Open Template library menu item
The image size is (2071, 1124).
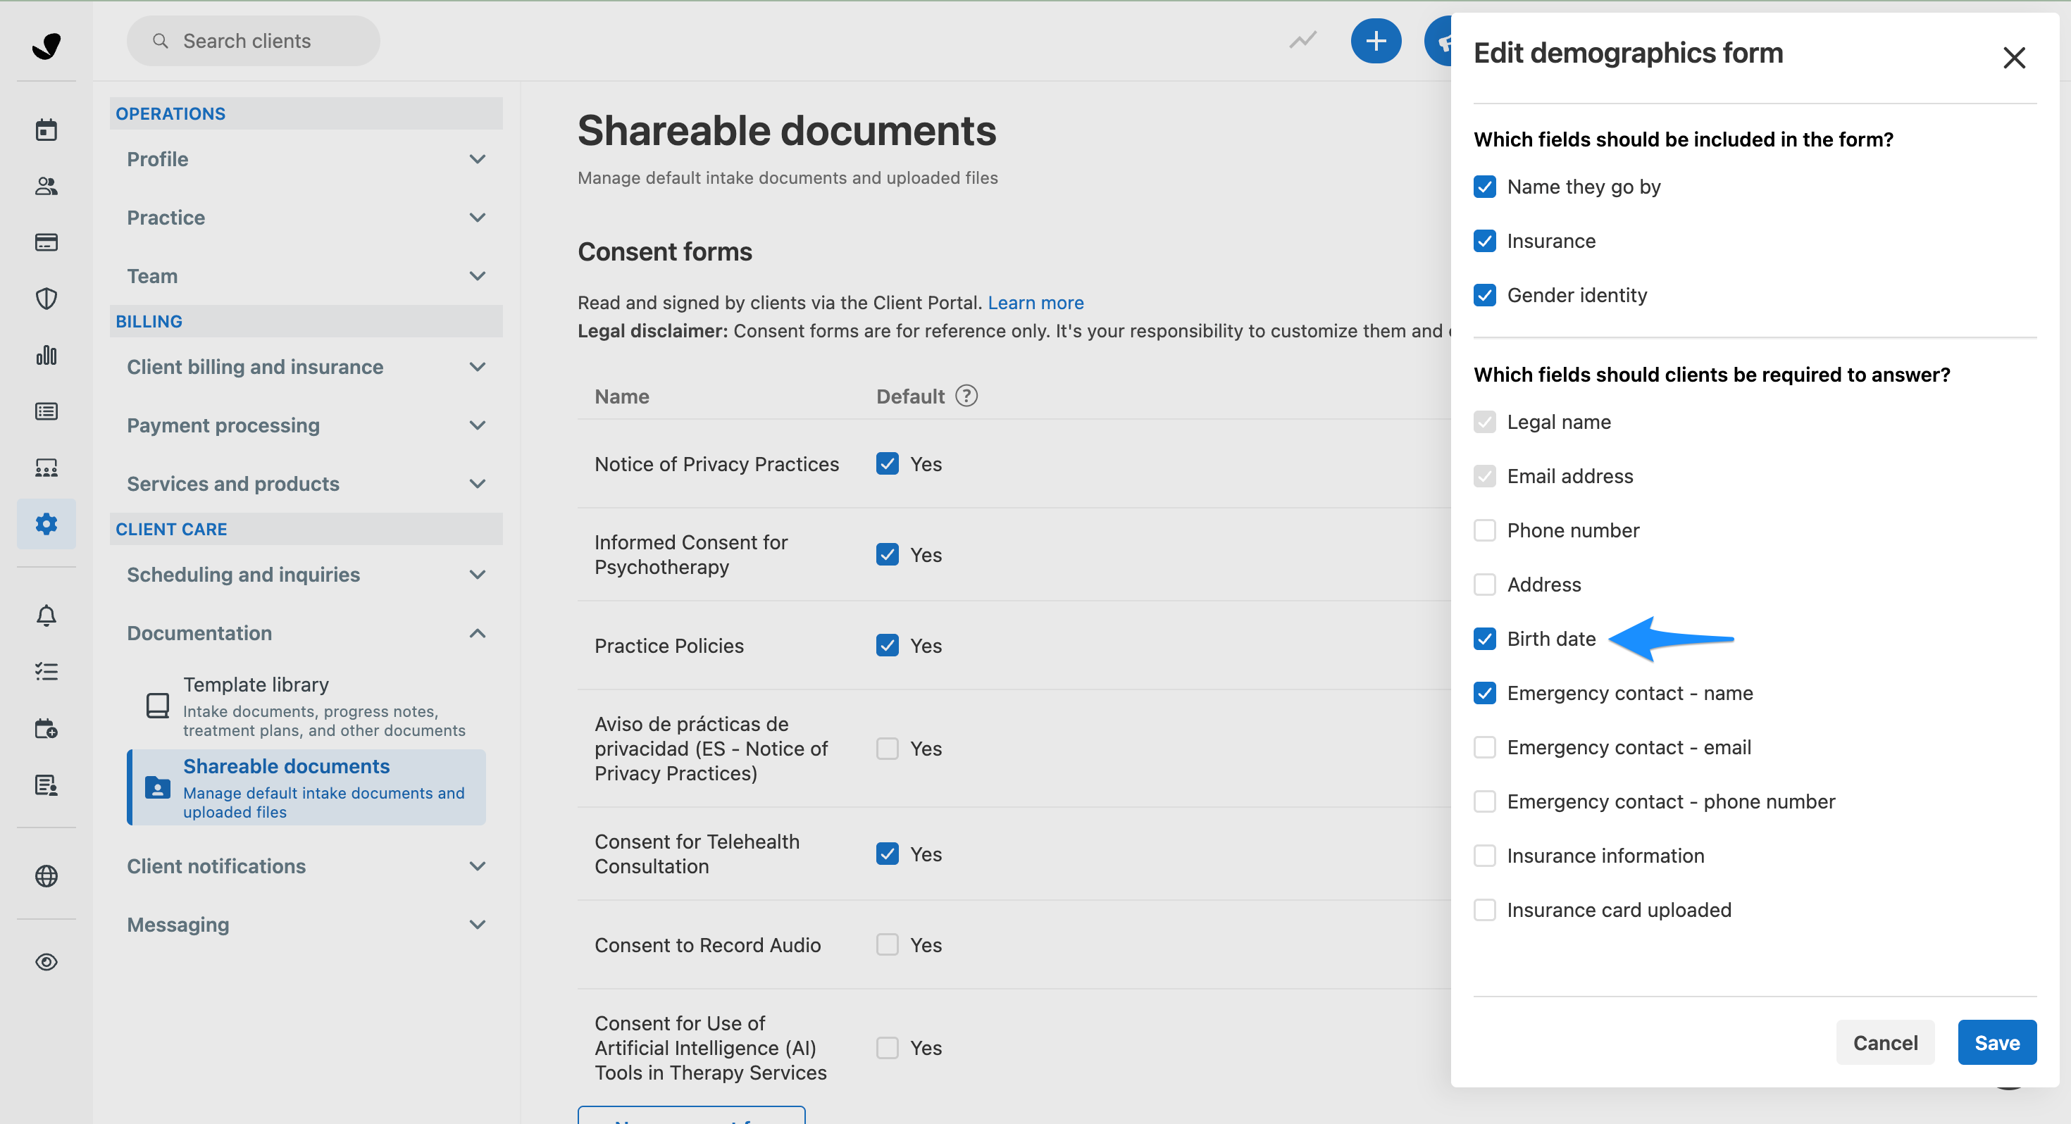tap(306, 706)
